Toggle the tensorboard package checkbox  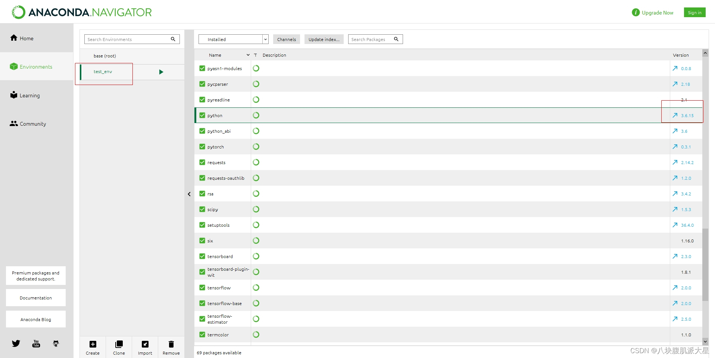(202, 256)
